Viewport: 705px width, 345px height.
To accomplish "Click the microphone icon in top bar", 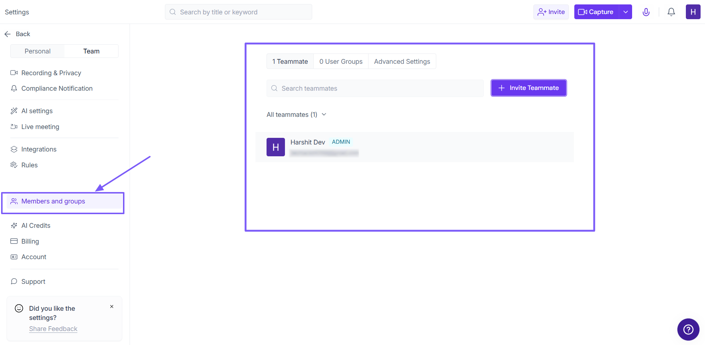I will [646, 12].
